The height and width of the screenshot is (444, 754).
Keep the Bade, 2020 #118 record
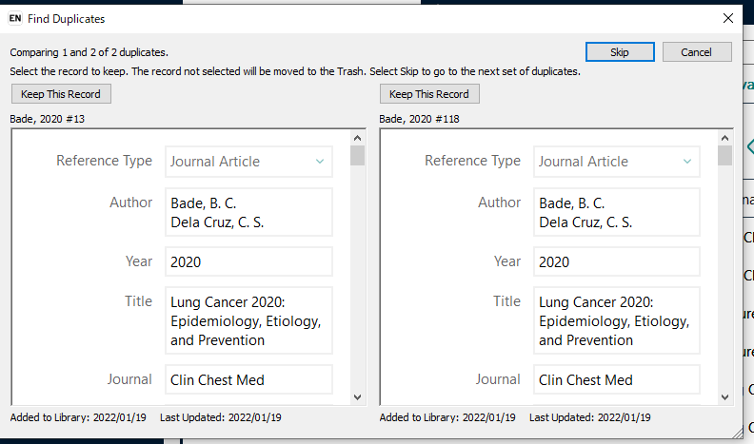pos(428,94)
